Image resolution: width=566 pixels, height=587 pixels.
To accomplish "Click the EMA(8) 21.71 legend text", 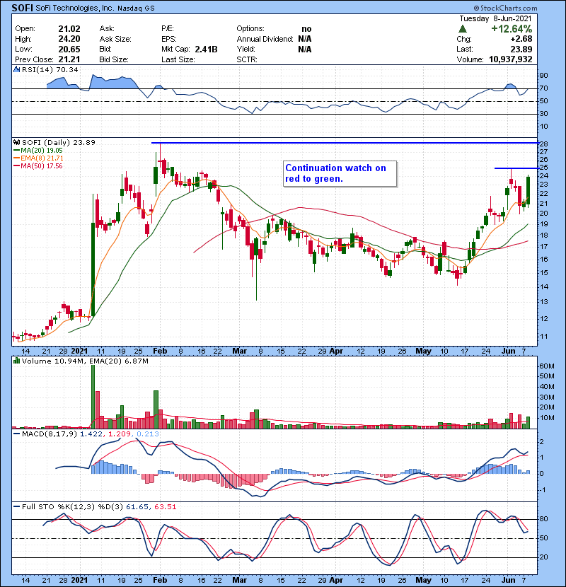I will click(x=42, y=158).
